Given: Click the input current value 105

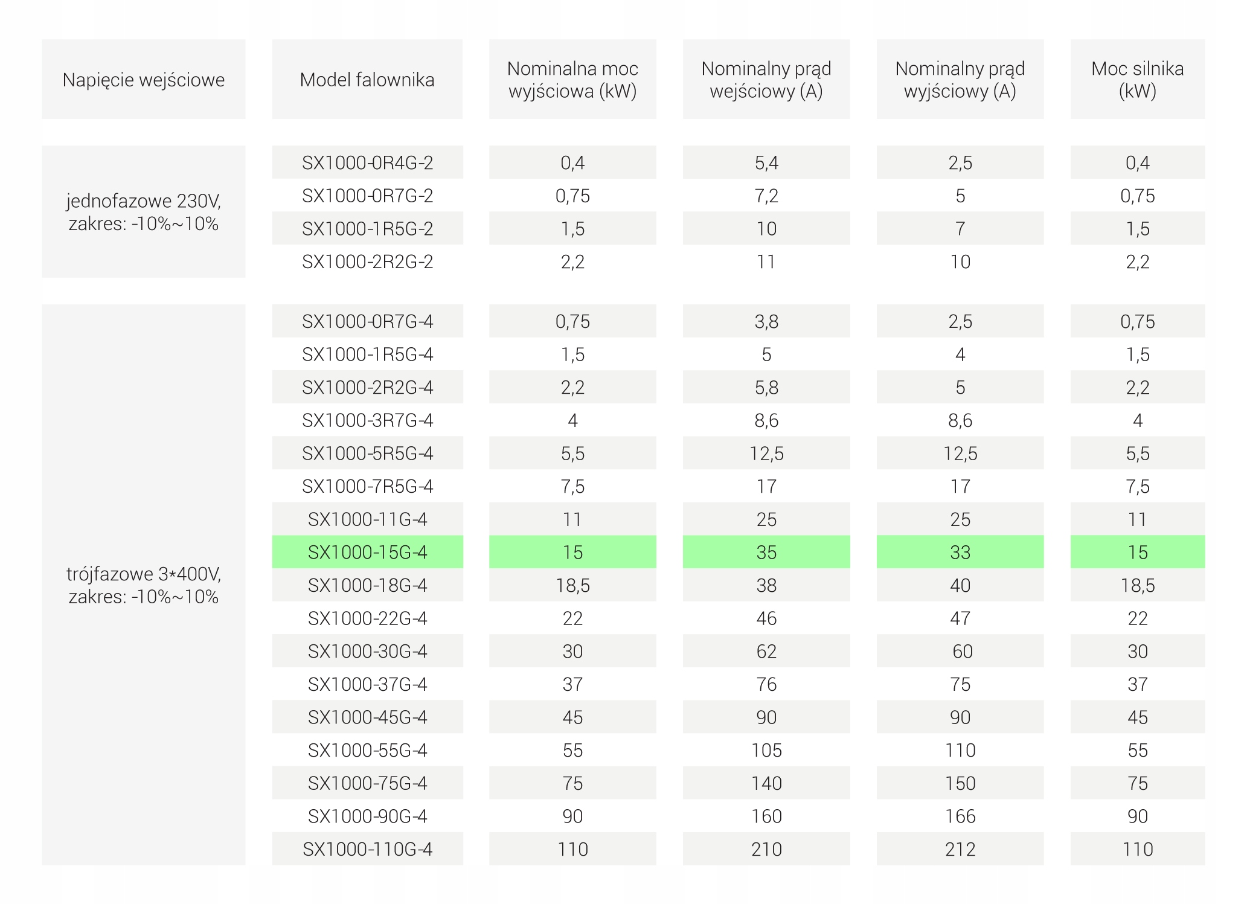Looking at the screenshot, I should click(x=766, y=750).
